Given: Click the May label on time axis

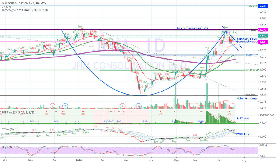Looking at the screenshot, I should tap(176, 160).
